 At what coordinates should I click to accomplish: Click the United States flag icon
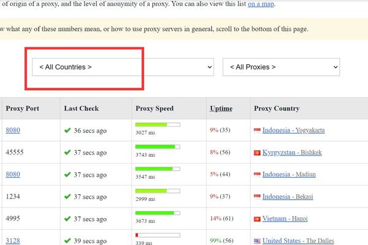click(x=257, y=241)
